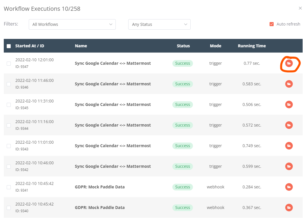Open execution 9346 folder icon
Screen dimensions: 307x218
[289, 84]
